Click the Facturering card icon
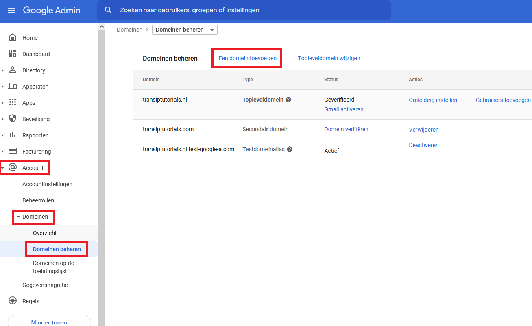Viewport: 532px width, 326px height. coord(13,151)
